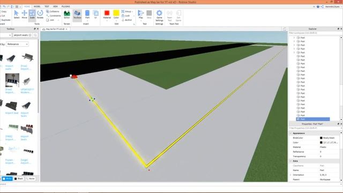Open the Terrain Editor
343x193 pixels.
(66, 14)
